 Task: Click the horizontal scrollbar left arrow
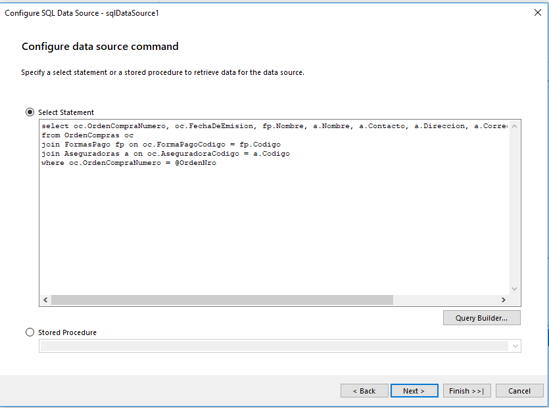click(45, 300)
